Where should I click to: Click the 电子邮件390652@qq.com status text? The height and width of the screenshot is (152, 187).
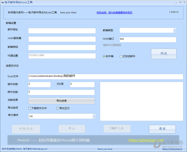(x=35, y=149)
